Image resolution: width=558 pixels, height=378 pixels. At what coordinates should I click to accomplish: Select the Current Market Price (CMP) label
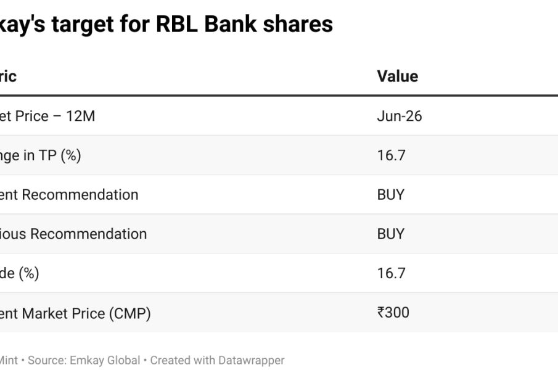point(75,313)
